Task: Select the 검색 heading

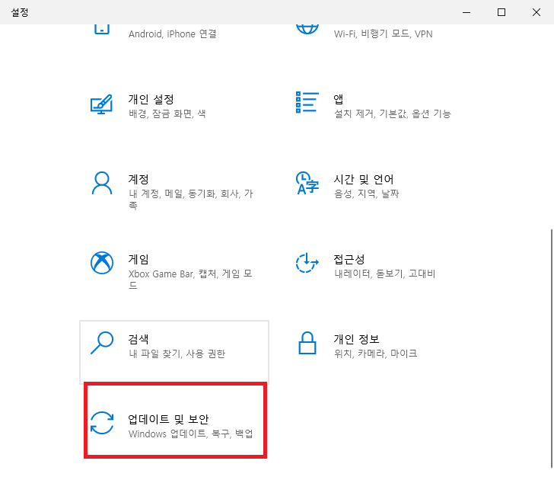Action: (138, 339)
